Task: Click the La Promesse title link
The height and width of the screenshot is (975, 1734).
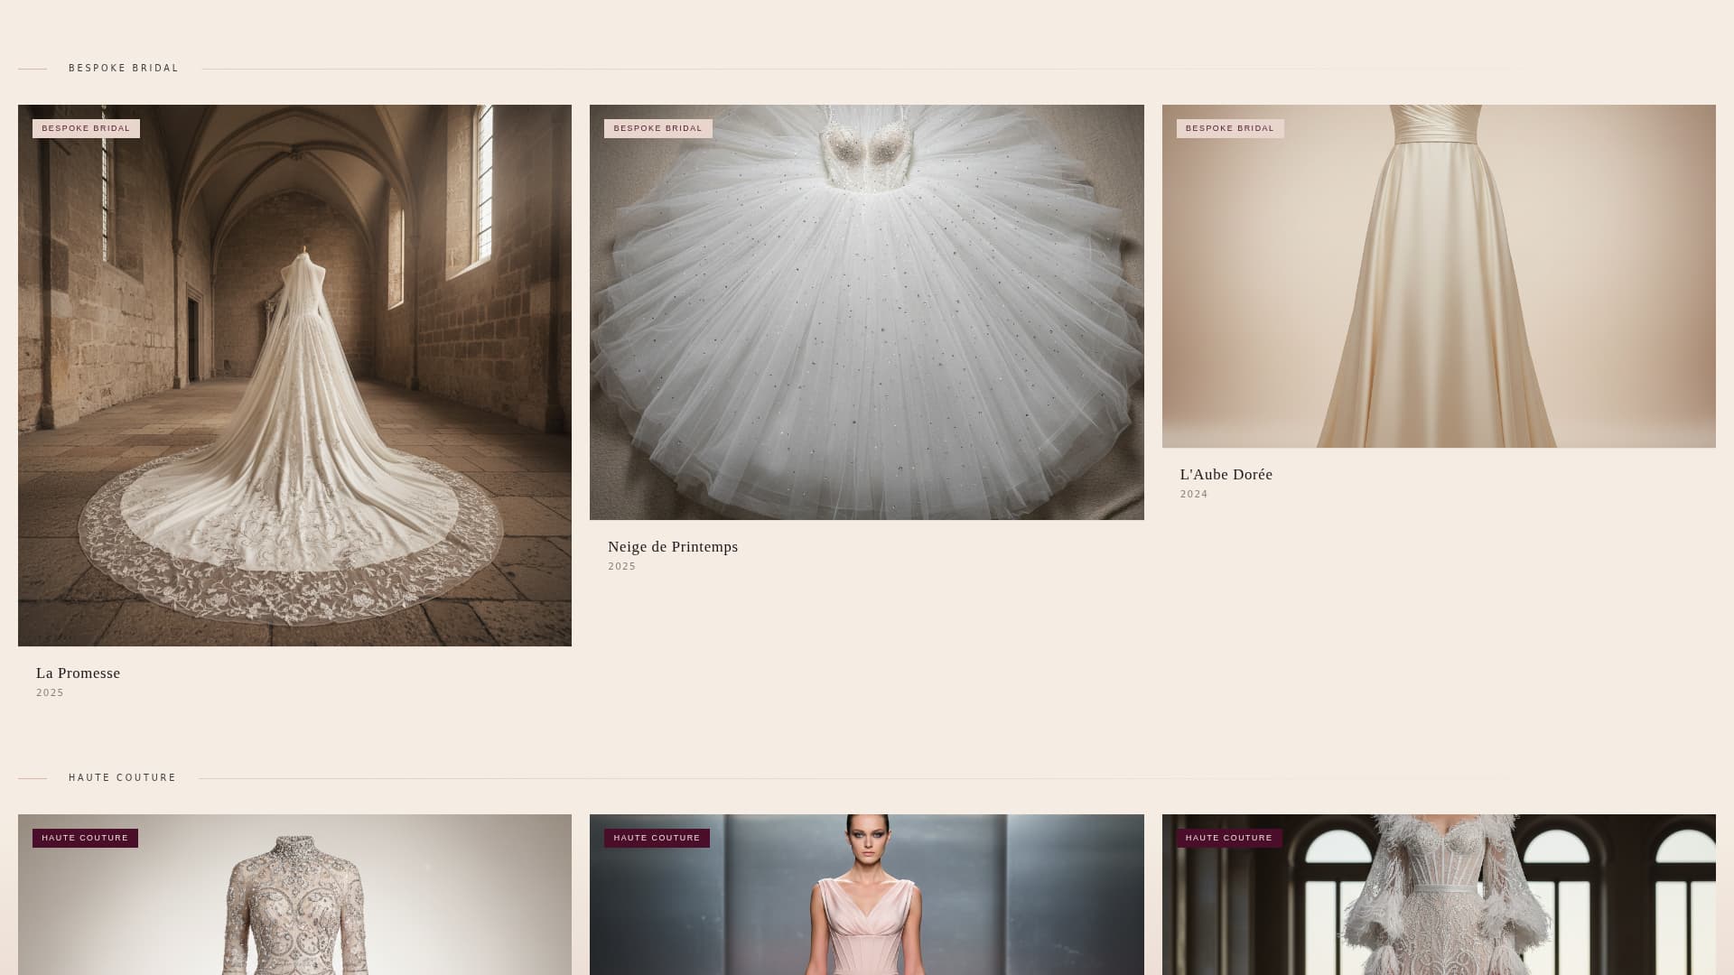Action: 78,673
